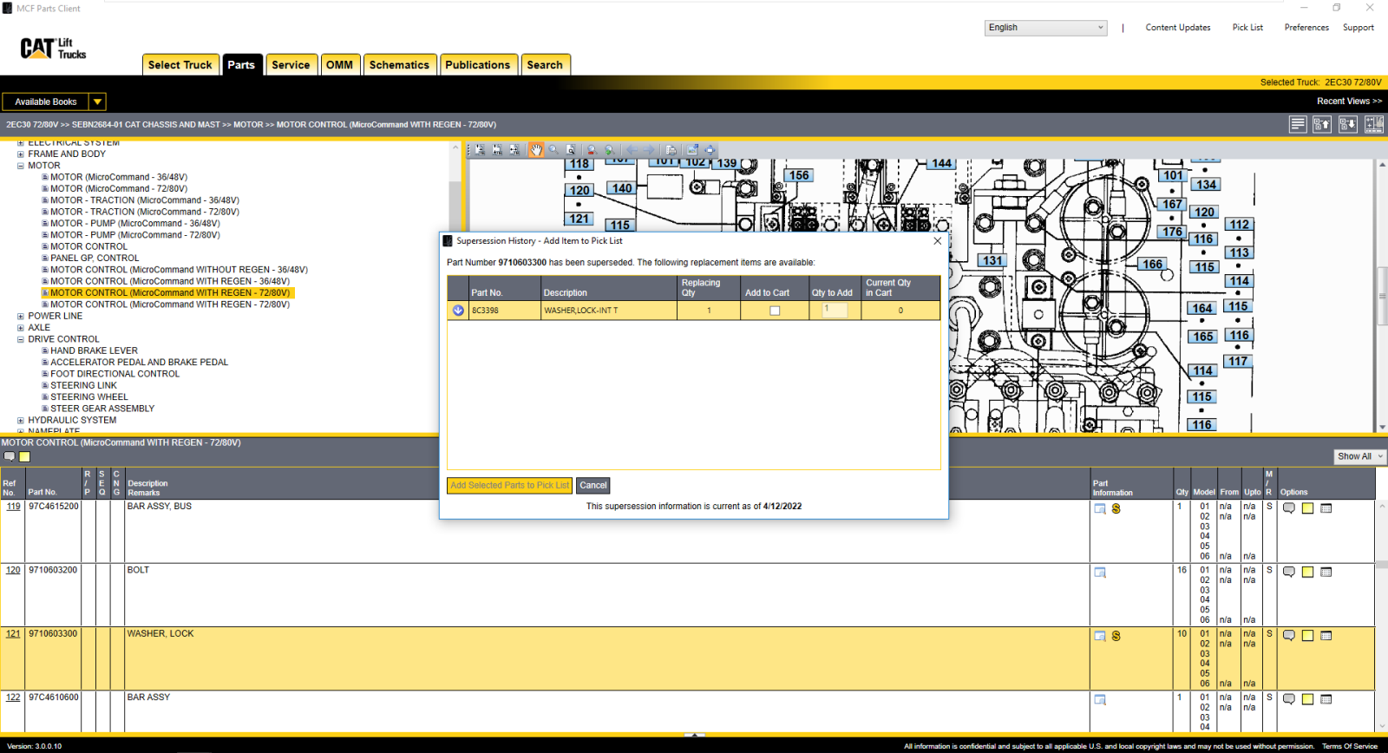Image resolution: width=1388 pixels, height=753 pixels.
Task: Click the list-only layout icon at top right
Action: pyautogui.click(x=1298, y=124)
